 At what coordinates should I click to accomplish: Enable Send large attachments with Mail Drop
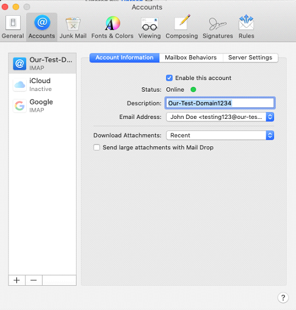click(x=97, y=147)
